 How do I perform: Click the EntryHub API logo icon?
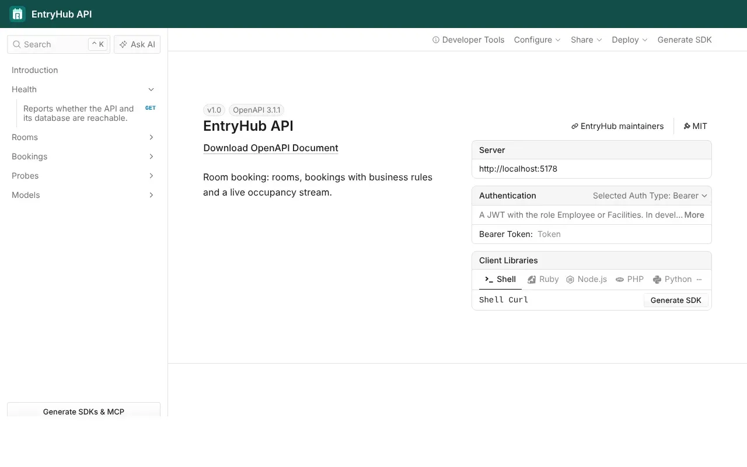(18, 14)
